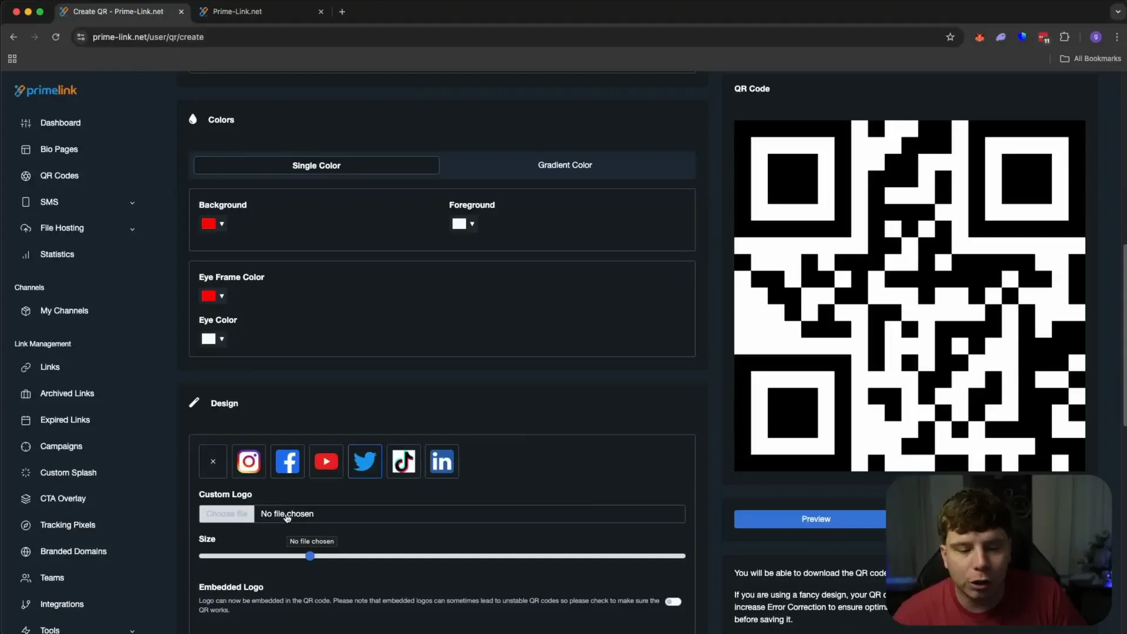Click the Size slider track

(x=442, y=556)
